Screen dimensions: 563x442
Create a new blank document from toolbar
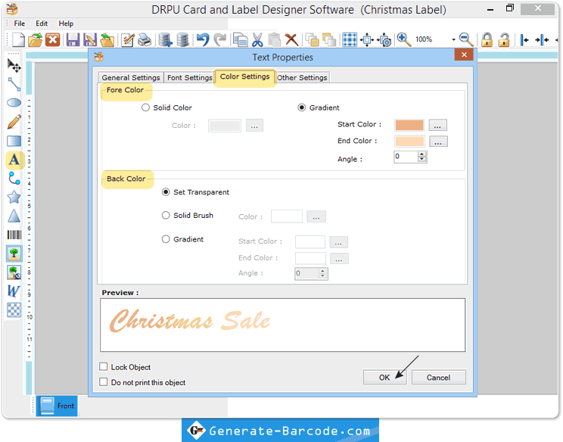pyautogui.click(x=18, y=39)
